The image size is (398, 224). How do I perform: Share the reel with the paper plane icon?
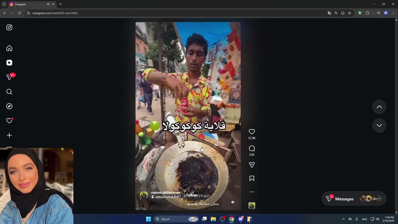tap(252, 165)
